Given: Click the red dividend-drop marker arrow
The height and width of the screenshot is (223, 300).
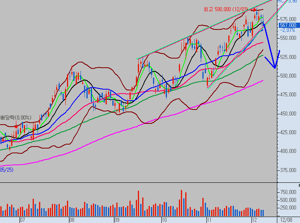Looking at the screenshot, I should [16, 126].
